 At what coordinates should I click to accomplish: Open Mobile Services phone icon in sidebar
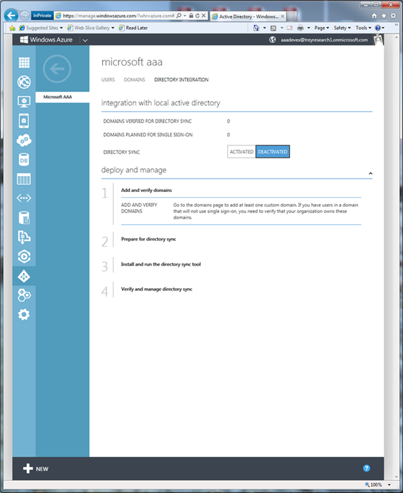24,121
